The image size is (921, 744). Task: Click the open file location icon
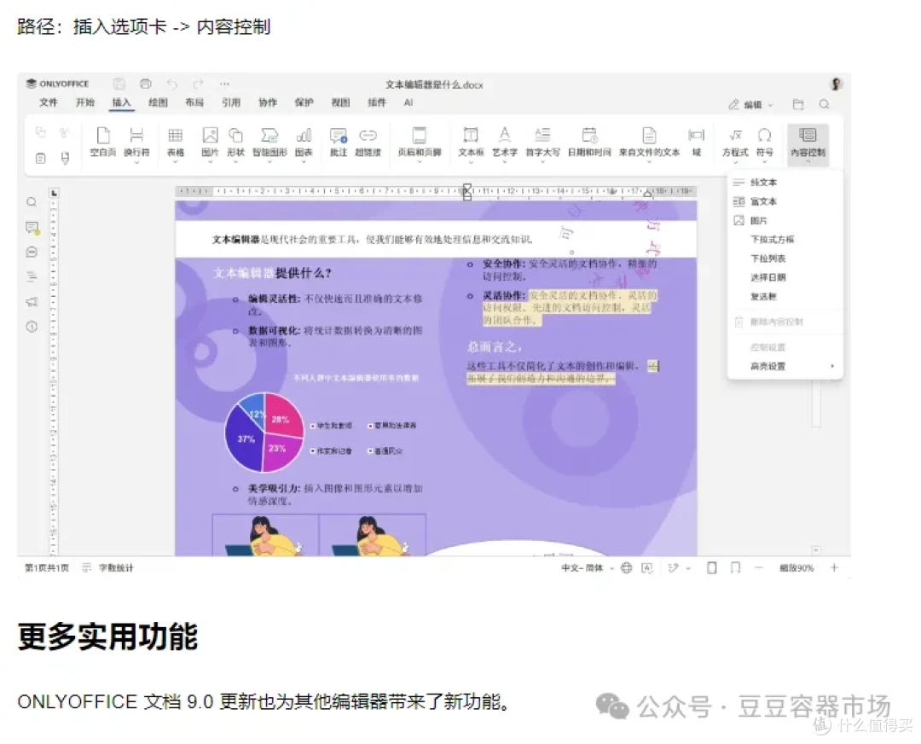[797, 104]
